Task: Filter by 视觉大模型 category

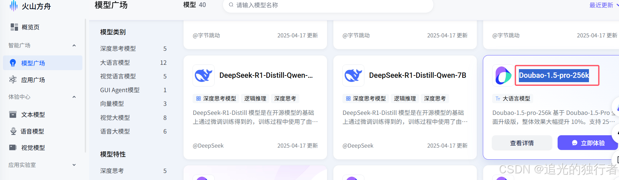Action: point(133,118)
